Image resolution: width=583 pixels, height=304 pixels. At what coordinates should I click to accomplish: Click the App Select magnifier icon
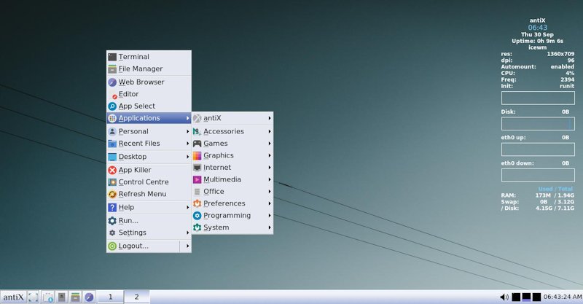[x=112, y=106]
